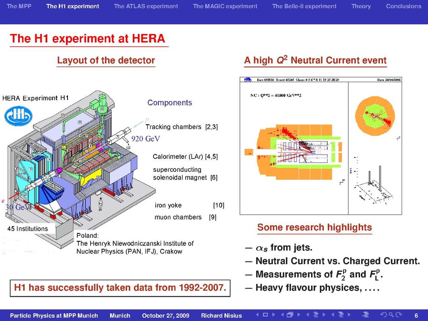Switch to The ATLAS experiment tab
Image resolution: width=428 pixels, height=321 pixels.
click(x=146, y=6)
